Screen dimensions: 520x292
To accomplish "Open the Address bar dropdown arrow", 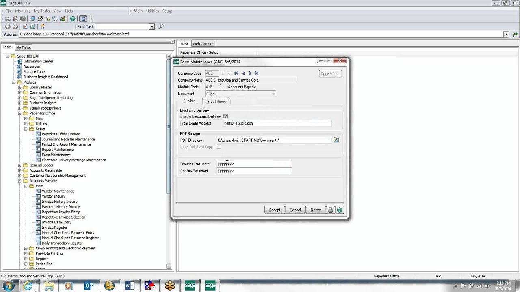I will [x=506, y=34].
